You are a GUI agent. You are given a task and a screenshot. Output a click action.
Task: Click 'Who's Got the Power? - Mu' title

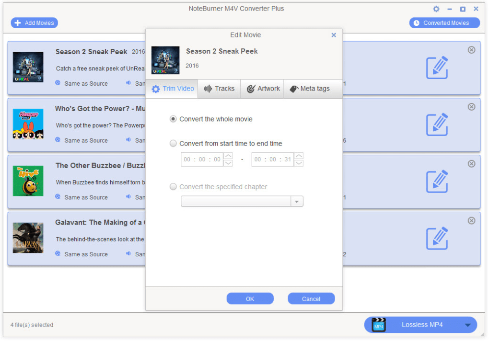click(100, 109)
